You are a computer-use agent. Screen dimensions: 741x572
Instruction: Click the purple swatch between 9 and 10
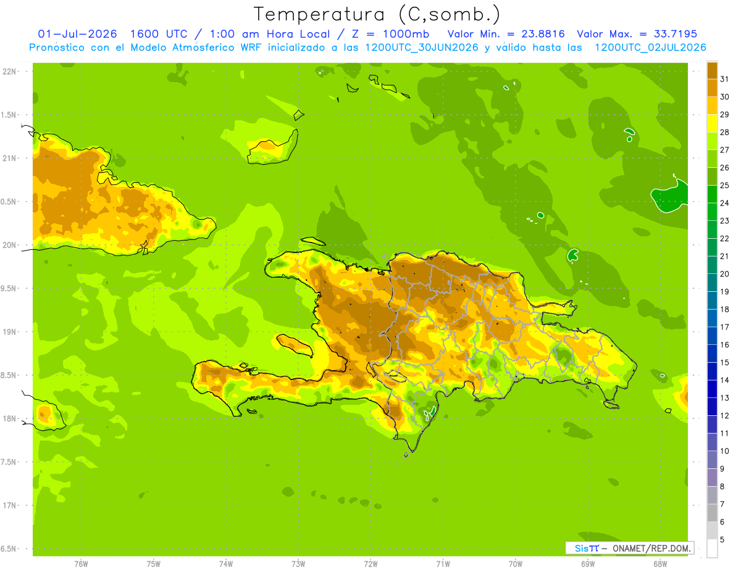712,460
